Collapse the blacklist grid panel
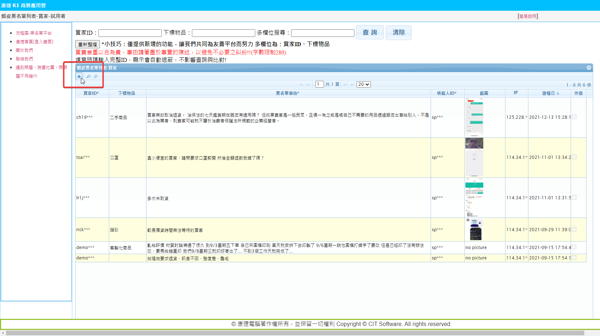The image size is (600, 336). (x=589, y=68)
